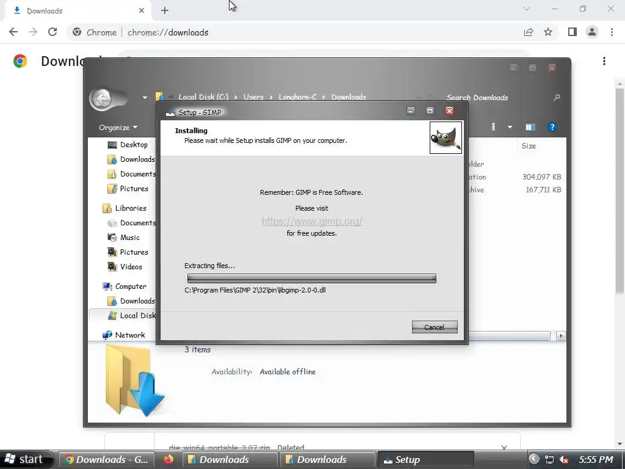Select the Pictures library
The height and width of the screenshot is (469, 625).
[128, 252]
